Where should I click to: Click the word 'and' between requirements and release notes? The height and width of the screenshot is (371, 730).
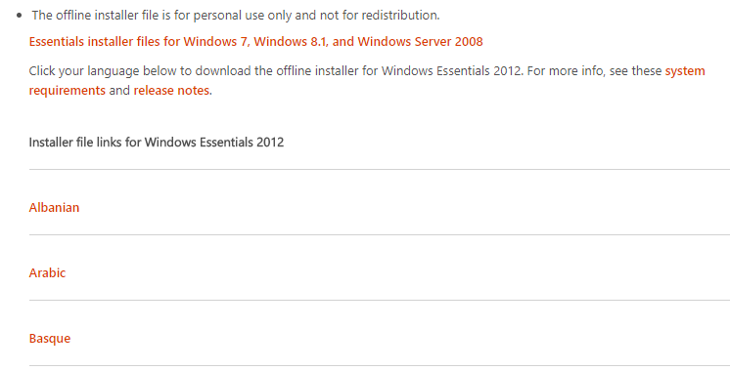click(x=119, y=90)
